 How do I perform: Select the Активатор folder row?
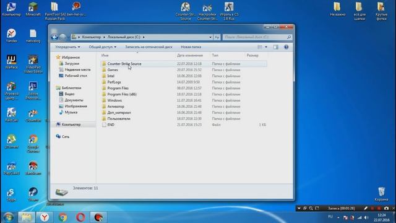[183, 107]
